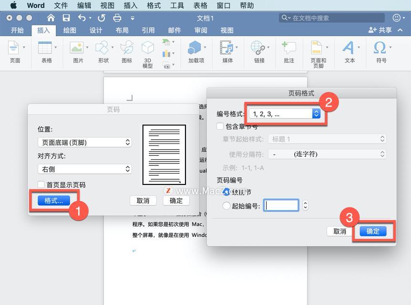Open the 编辑 menu

pos(84,6)
